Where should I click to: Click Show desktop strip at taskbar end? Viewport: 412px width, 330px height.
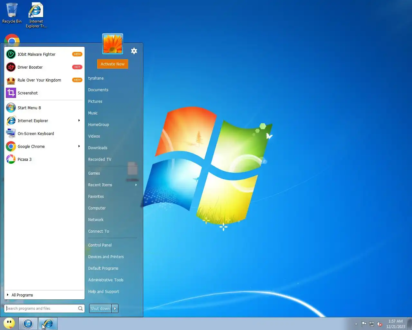pos(410,324)
